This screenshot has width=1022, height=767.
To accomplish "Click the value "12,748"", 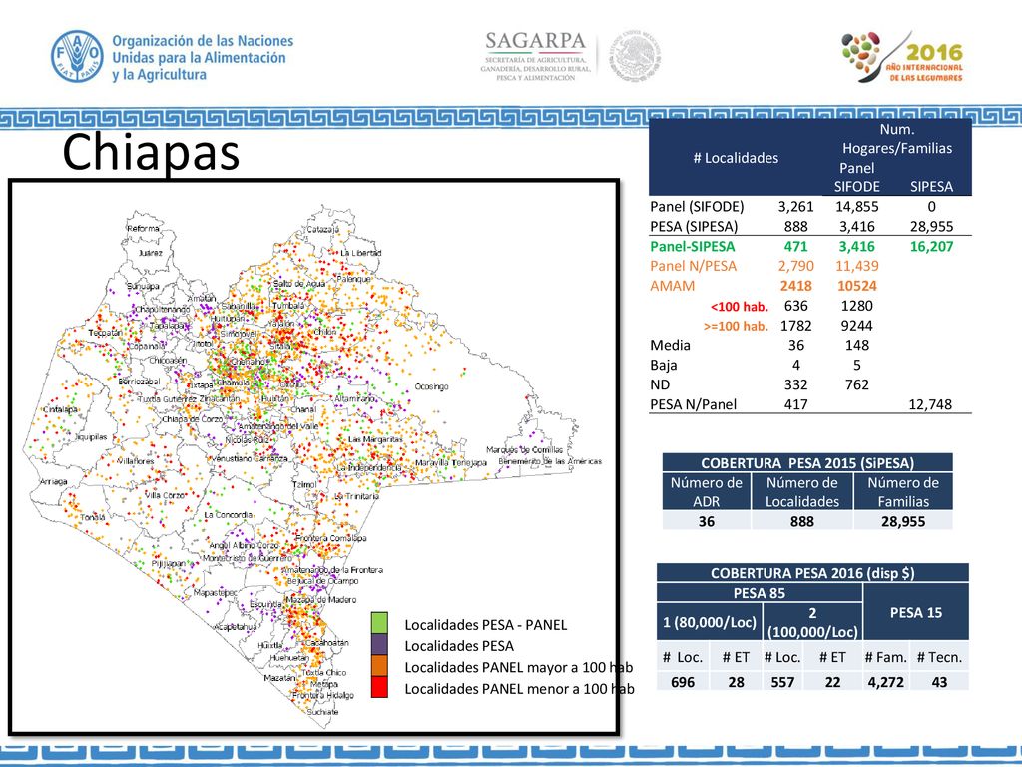I will (x=931, y=404).
